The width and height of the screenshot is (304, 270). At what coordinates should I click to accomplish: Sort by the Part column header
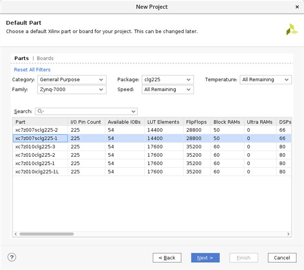(40, 122)
